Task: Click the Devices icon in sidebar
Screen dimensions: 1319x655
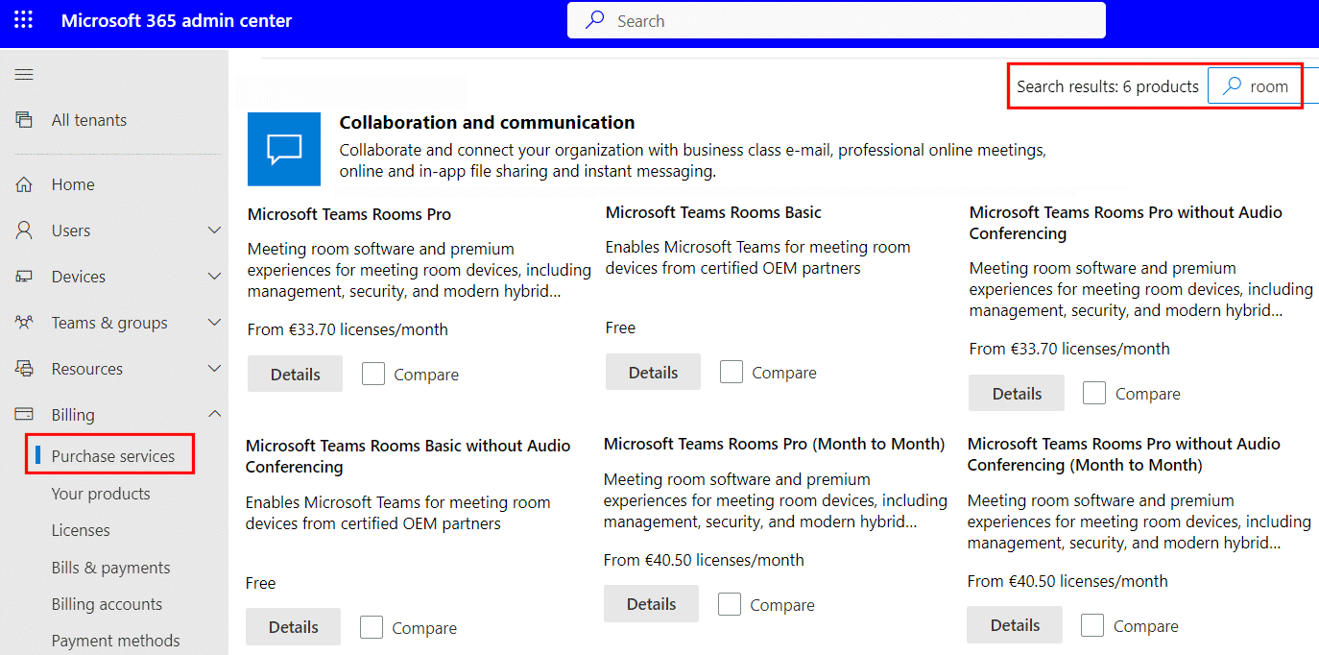Action: [x=24, y=277]
